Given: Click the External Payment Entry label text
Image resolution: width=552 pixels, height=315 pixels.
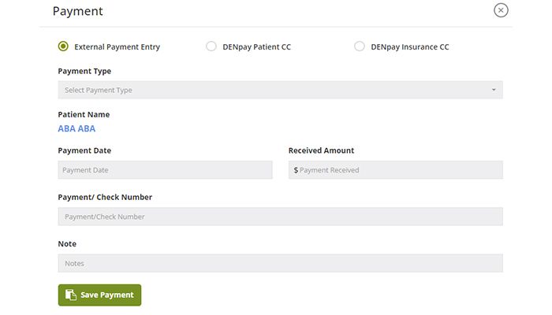Looking at the screenshot, I should coord(117,46).
